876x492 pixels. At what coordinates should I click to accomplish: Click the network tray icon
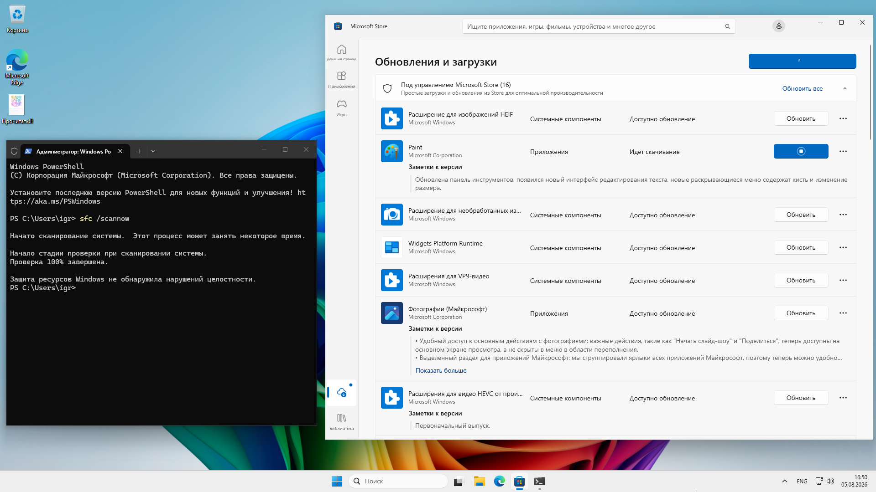click(x=819, y=481)
